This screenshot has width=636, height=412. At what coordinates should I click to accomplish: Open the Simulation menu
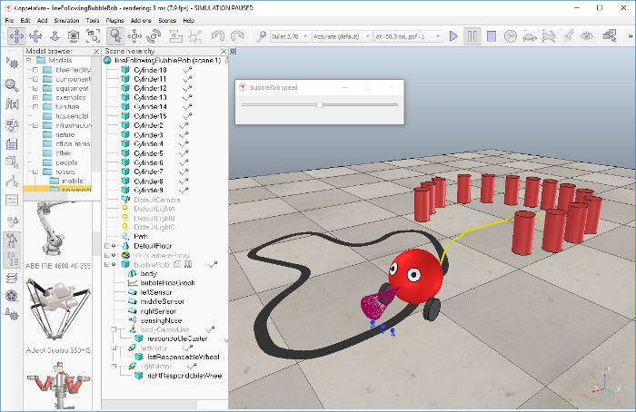66,20
